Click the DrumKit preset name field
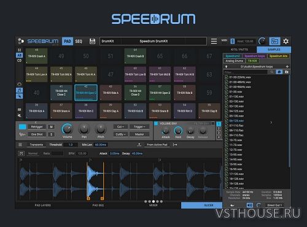The image size is (307, 227). point(153,41)
